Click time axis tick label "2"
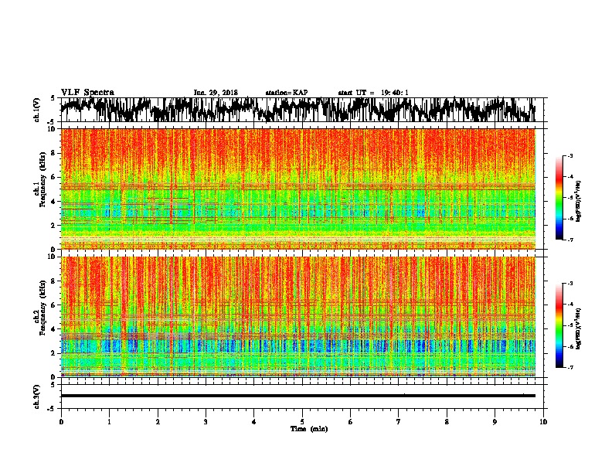This screenshot has width=612, height=473. [x=158, y=422]
